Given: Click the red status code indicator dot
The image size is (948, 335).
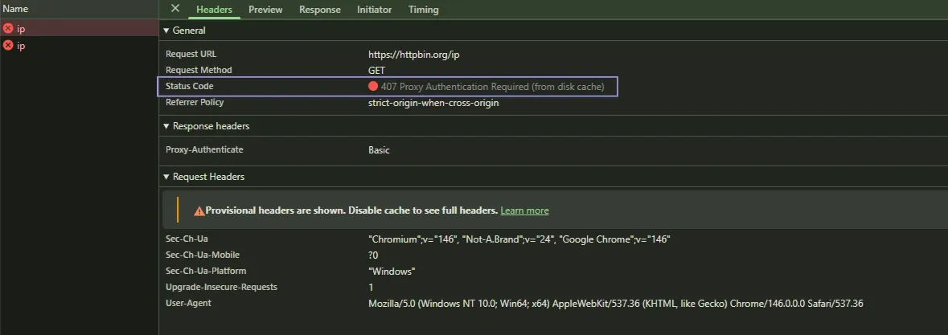Looking at the screenshot, I should point(373,86).
